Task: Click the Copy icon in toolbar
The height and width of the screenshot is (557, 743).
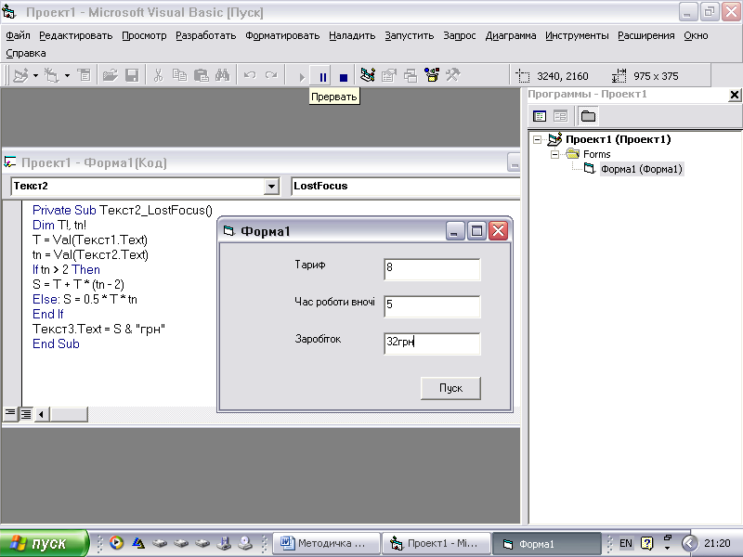Action: [x=179, y=75]
